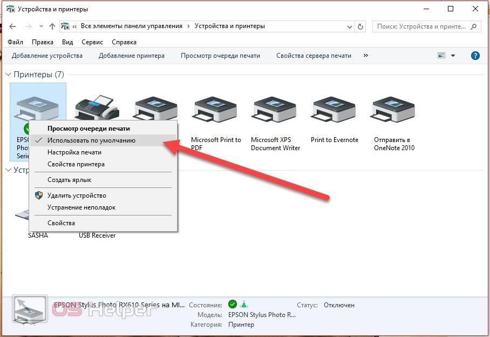The image size is (490, 337).
Task: Click the view layout icon in toolbar
Action: pyautogui.click(x=441, y=56)
